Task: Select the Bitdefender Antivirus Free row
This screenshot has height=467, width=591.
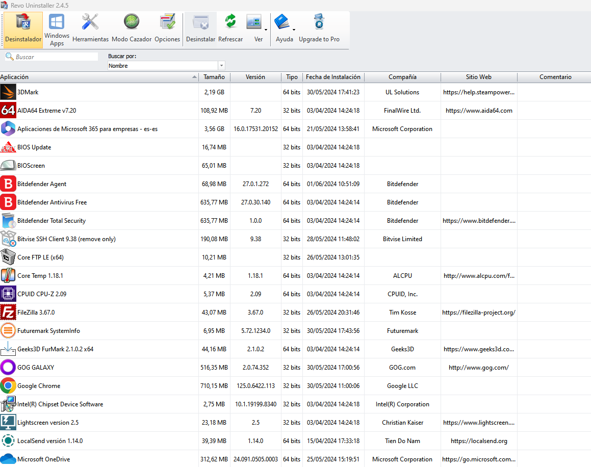Action: (296, 202)
